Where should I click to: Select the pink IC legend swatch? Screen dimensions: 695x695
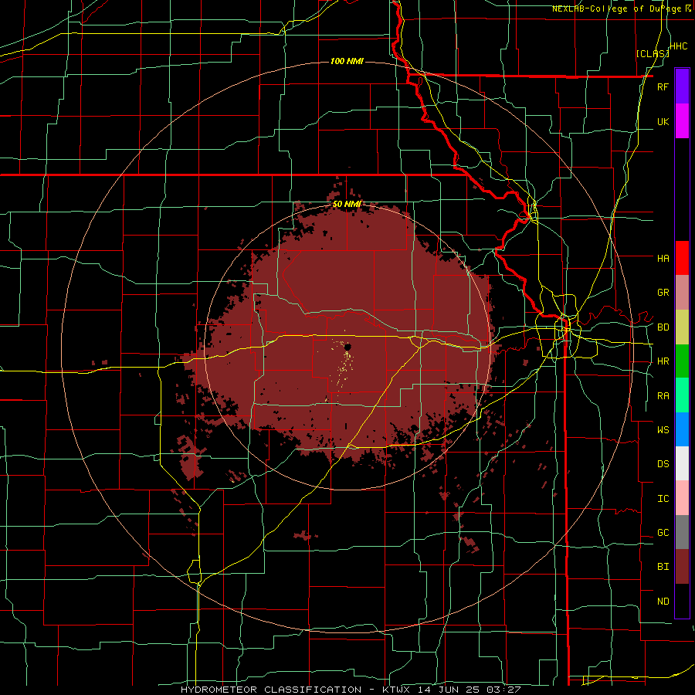[x=682, y=498]
